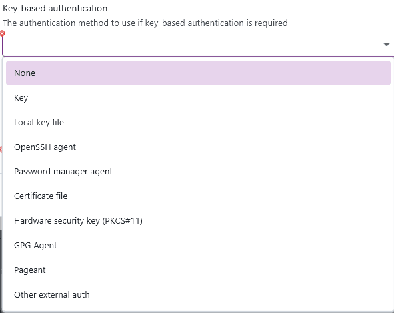Click the light gray strip left of Hardware security key
The width and height of the screenshot is (394, 313).
1,223
